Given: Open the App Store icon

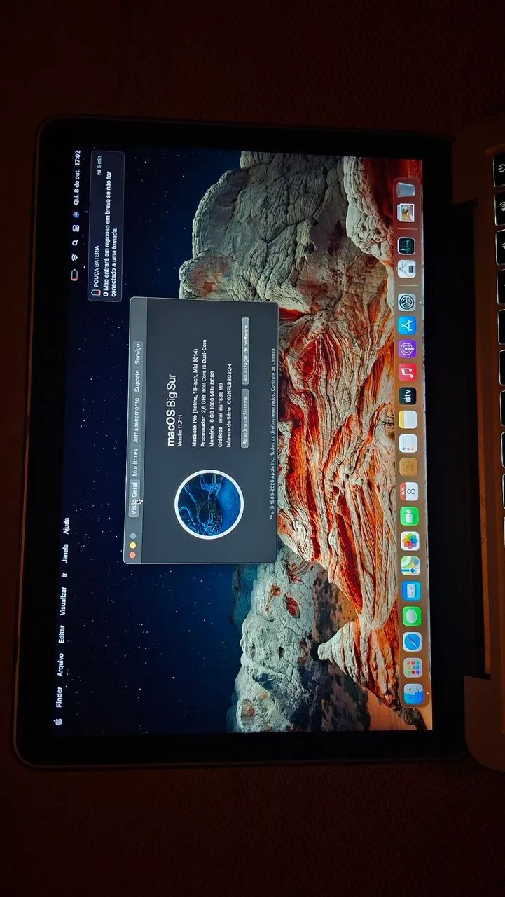Looking at the screenshot, I should tap(407, 325).
